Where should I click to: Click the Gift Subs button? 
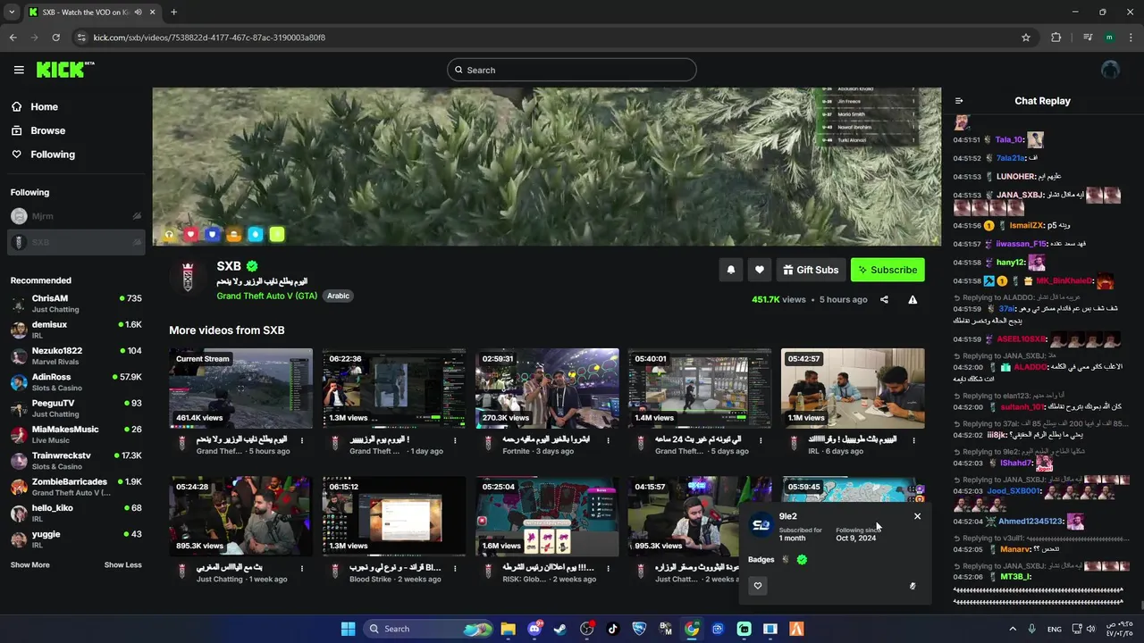[x=811, y=270]
